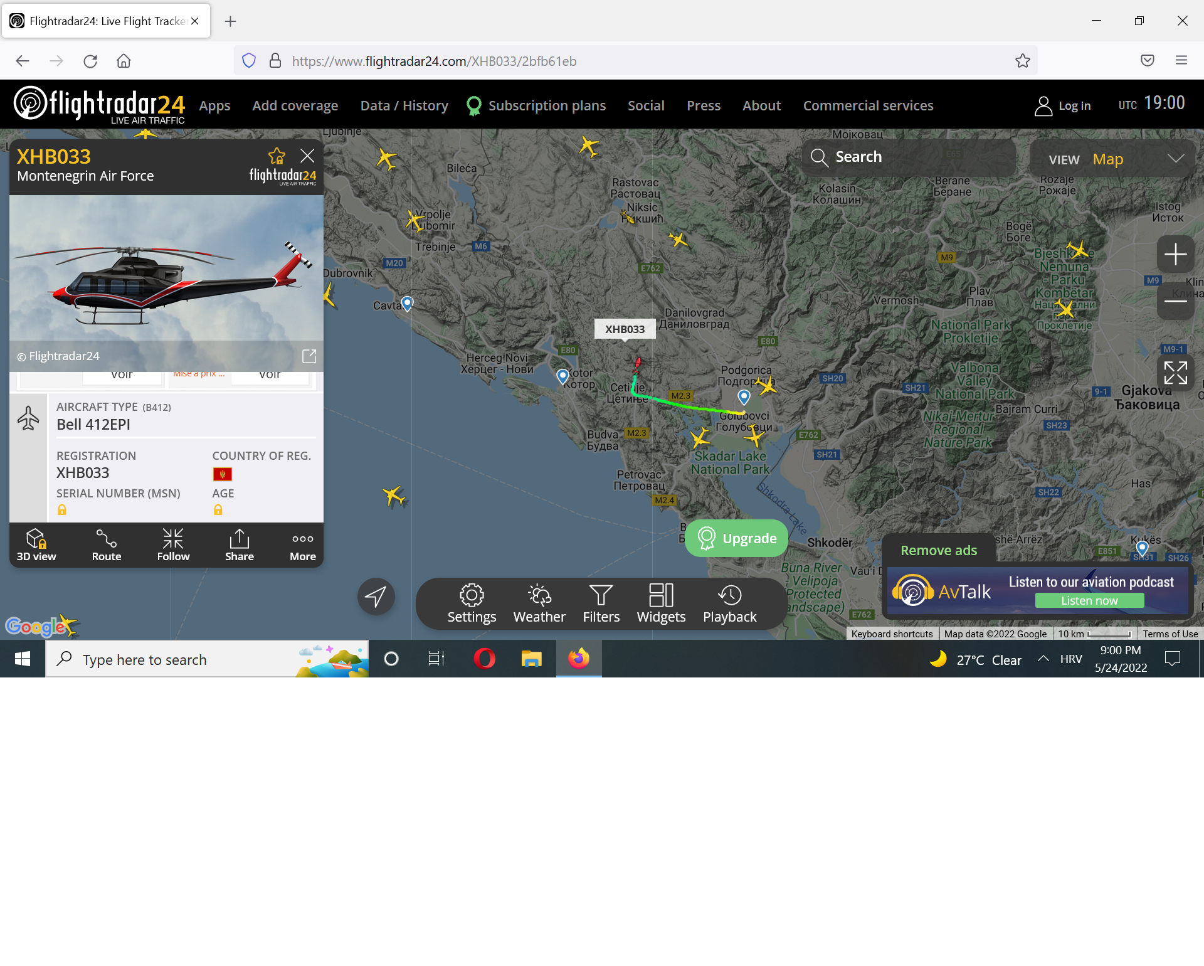Open Task View on the taskbar
The height and width of the screenshot is (966, 1204).
tap(436, 659)
